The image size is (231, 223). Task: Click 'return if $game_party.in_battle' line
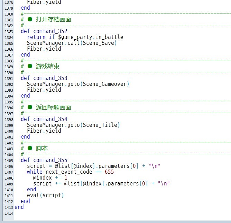(75, 37)
